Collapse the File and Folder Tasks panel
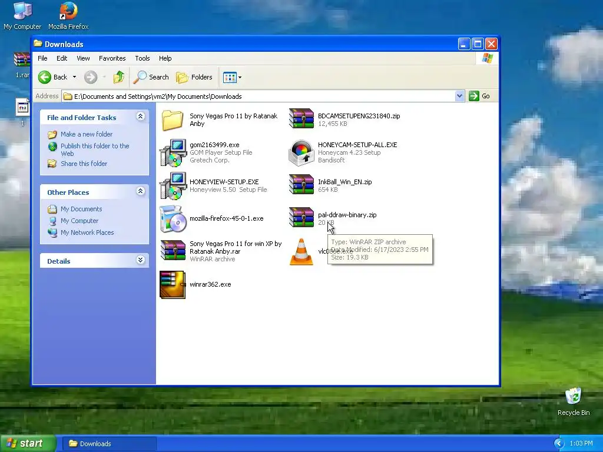 140,117
